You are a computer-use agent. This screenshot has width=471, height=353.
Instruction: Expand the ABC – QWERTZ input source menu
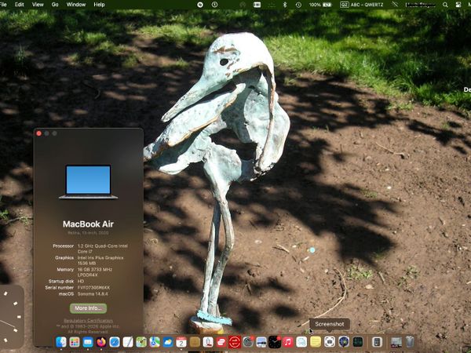point(366,5)
